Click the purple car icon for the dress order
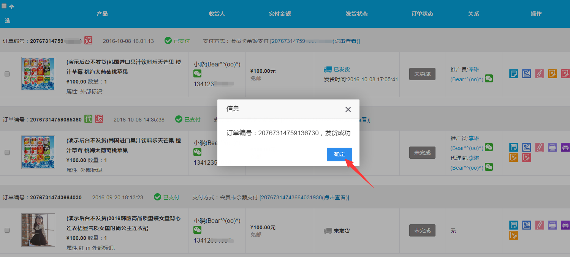This screenshot has width=570, height=257. 565,225
